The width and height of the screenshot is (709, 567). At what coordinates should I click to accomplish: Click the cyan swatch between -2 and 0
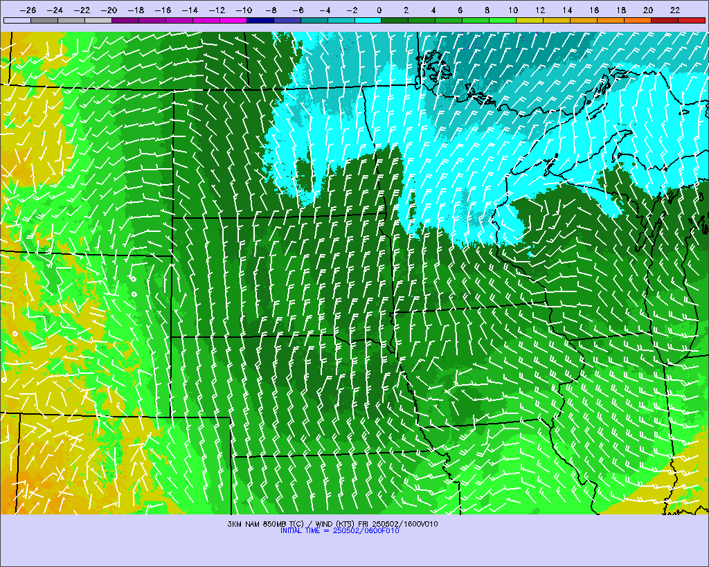368,20
